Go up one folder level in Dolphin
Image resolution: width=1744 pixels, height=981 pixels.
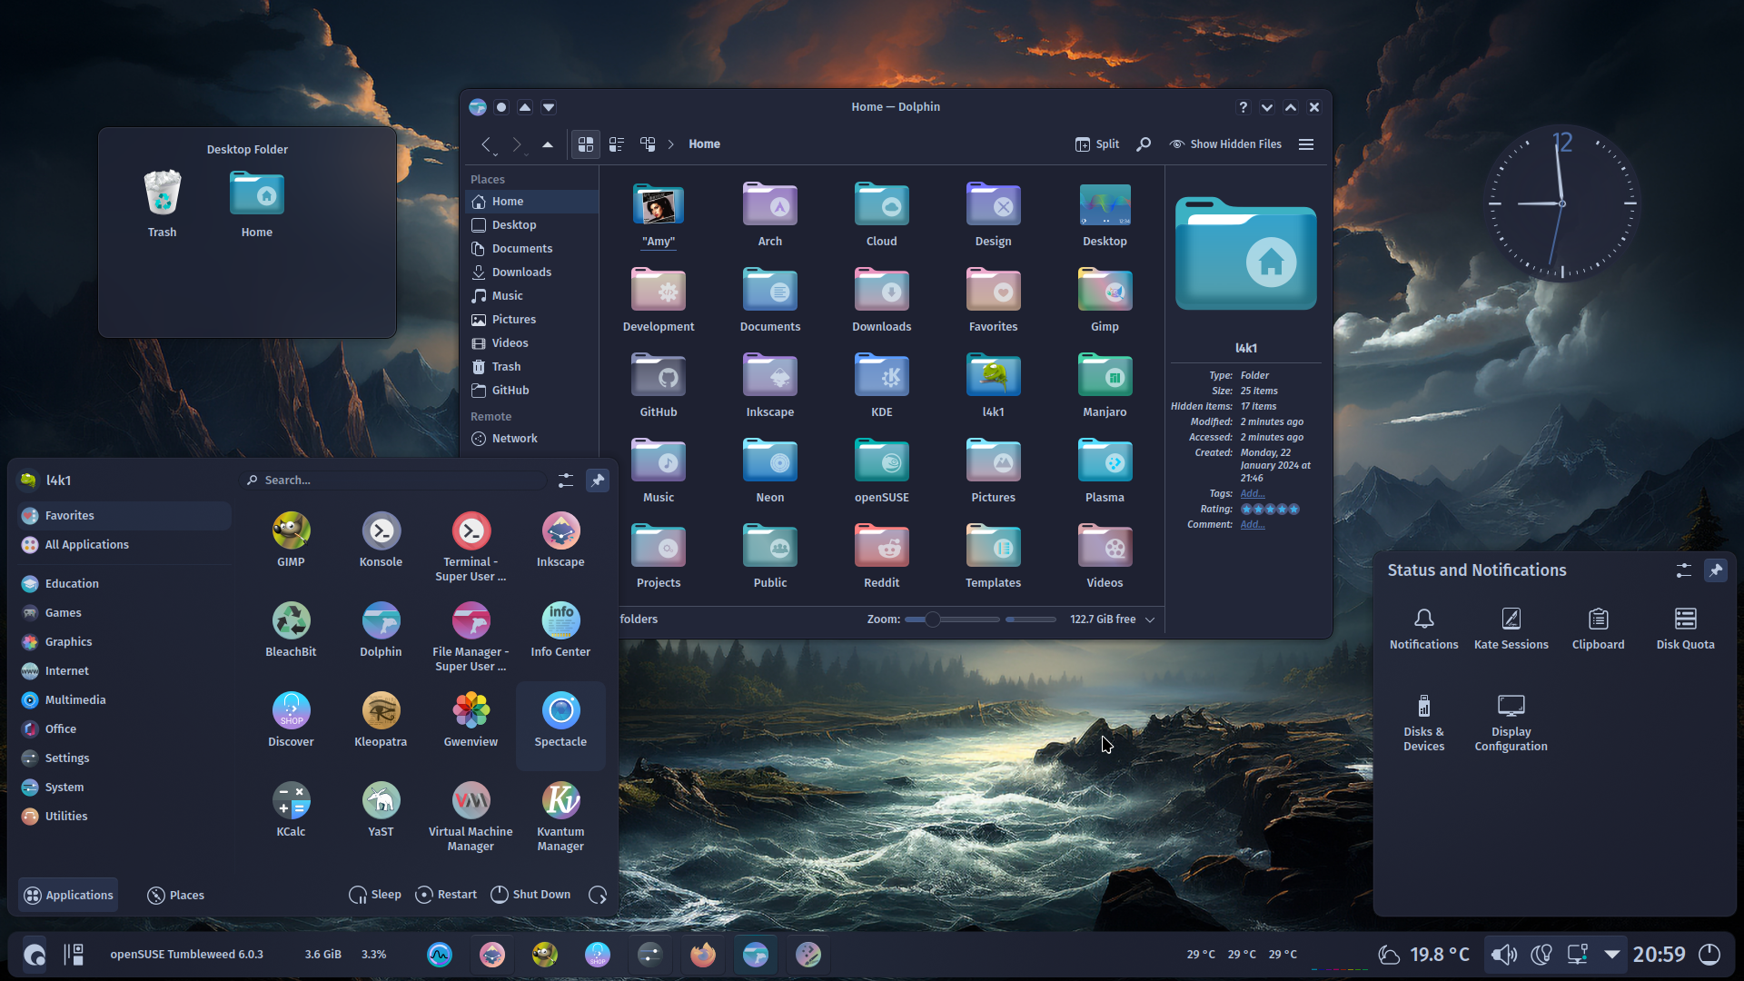pos(548,144)
